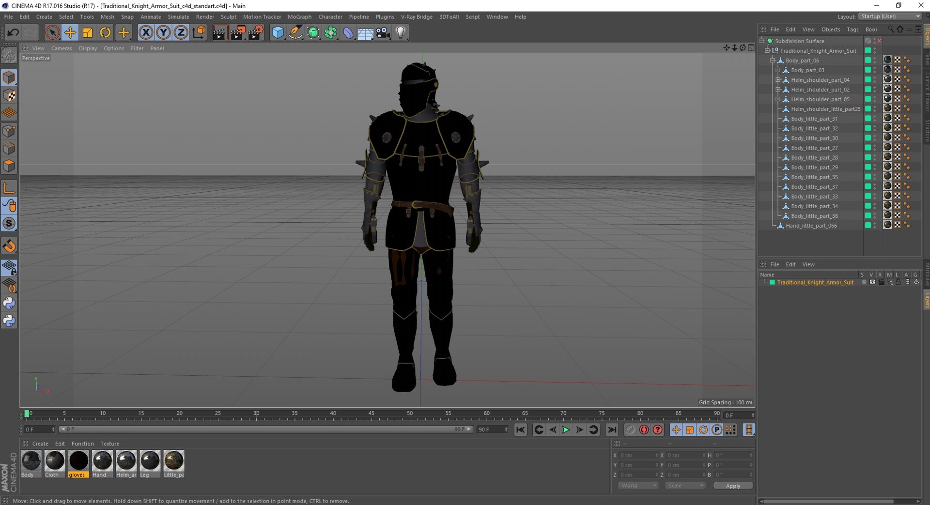Activate the Scale tool
Viewport: 930px width, 505px height.
(x=88, y=32)
